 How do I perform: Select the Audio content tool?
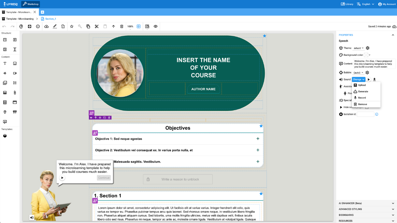[x=5, y=73]
